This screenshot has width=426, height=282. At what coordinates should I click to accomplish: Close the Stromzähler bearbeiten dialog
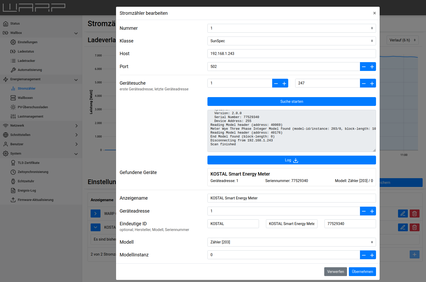374,13
